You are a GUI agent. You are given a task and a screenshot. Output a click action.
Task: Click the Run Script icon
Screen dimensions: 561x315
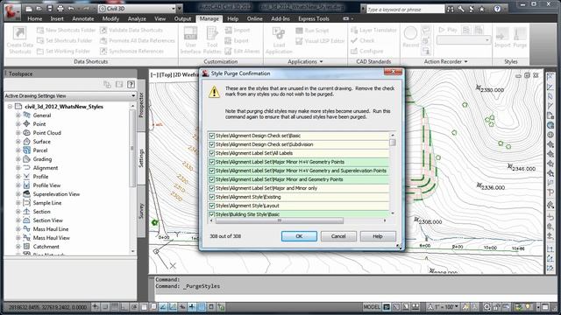point(299,31)
